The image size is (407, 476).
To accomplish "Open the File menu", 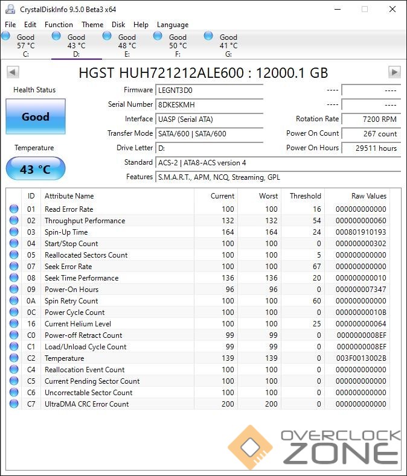I will pyautogui.click(x=10, y=25).
